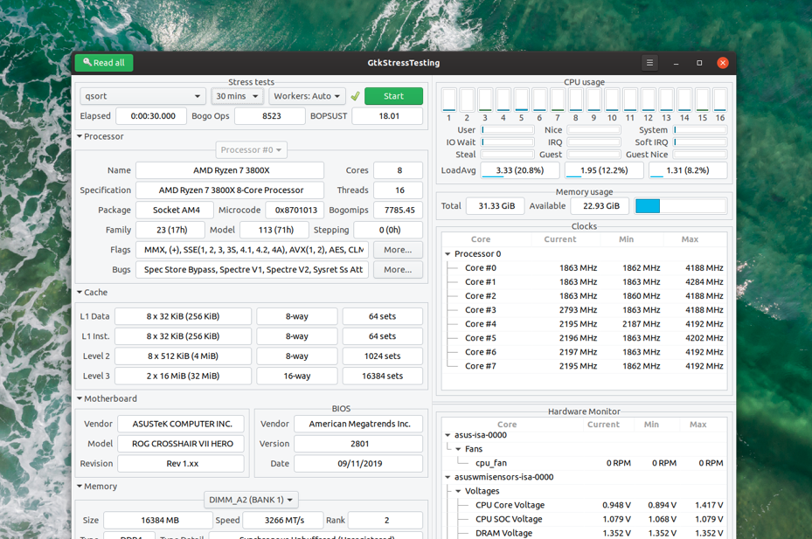The height and width of the screenshot is (539, 812).
Task: Open the Workers: Auto dropdown
Action: 307,96
